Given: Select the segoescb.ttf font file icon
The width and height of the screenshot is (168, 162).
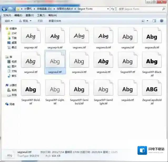Looking at the screenshot, I should 103,35.
